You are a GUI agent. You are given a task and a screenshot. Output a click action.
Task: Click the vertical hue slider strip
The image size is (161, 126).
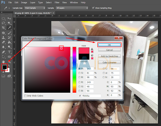tap(74, 70)
